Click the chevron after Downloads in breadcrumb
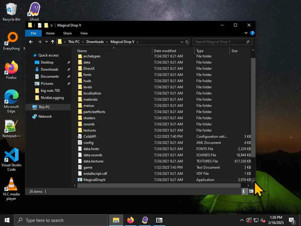Viewport: 301px width, 226px height. click(107, 42)
